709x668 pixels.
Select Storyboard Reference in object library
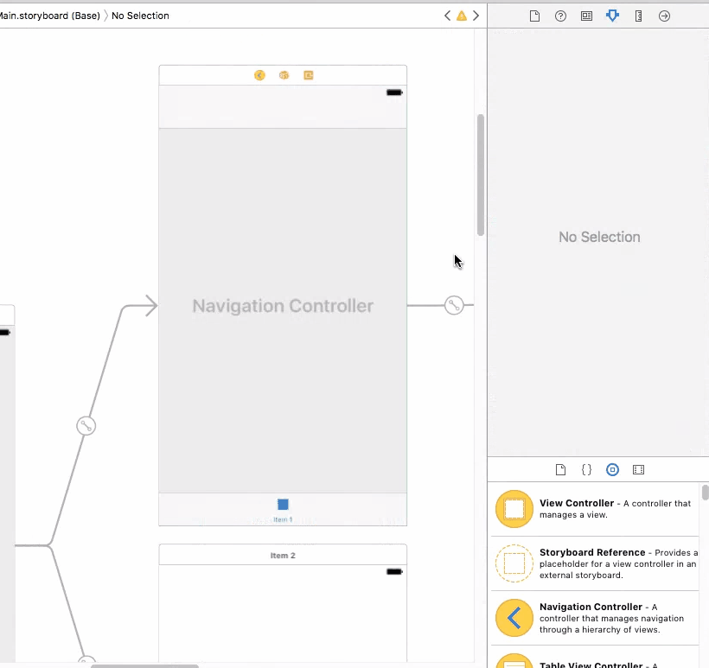595,563
